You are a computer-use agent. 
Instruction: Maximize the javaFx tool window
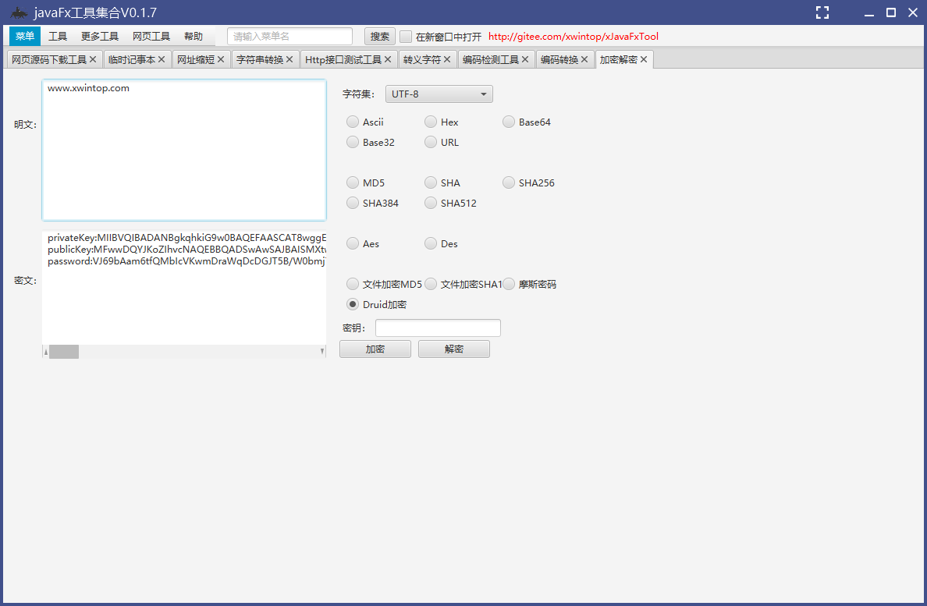(891, 12)
